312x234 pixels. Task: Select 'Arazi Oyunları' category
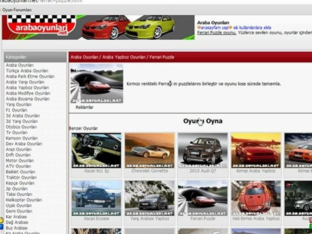[x=19, y=149]
